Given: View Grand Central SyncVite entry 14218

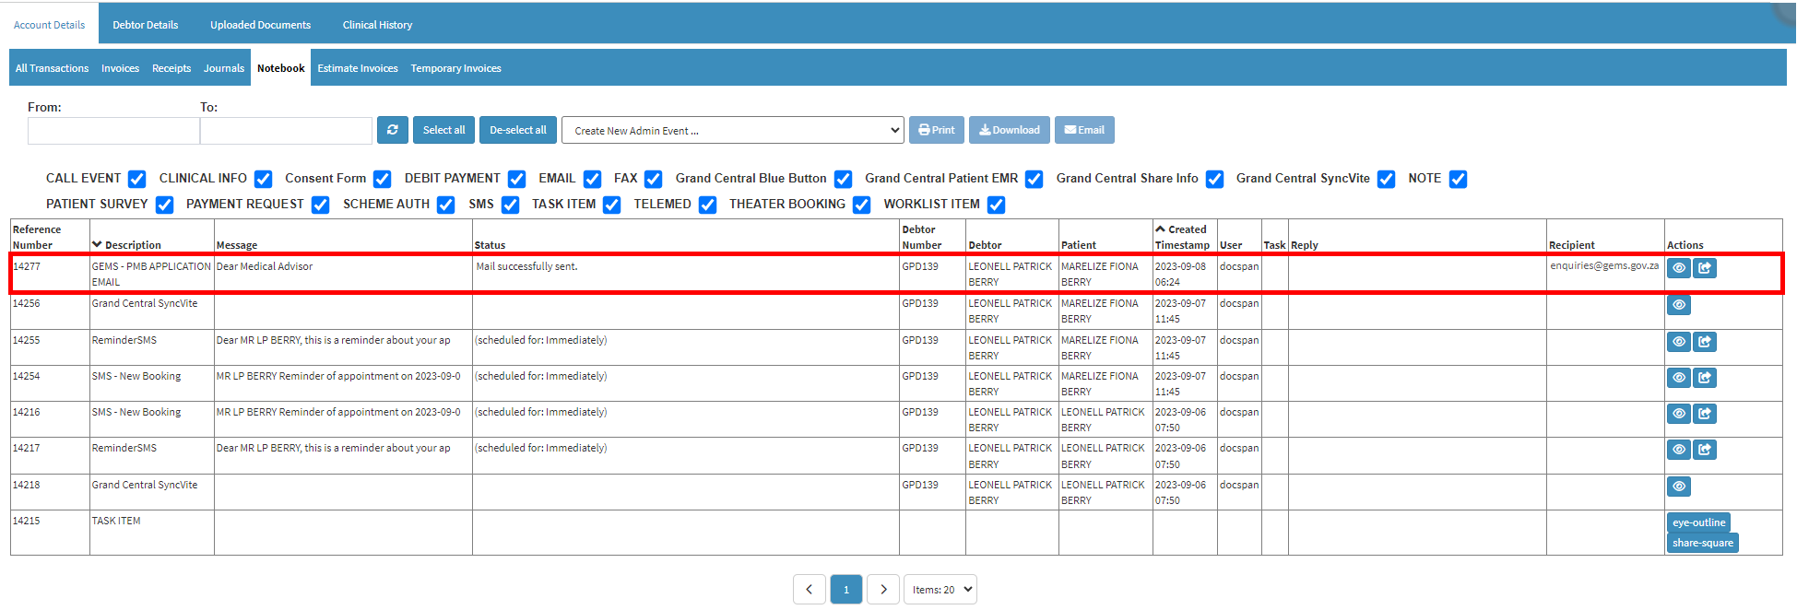Looking at the screenshot, I should click(1678, 487).
